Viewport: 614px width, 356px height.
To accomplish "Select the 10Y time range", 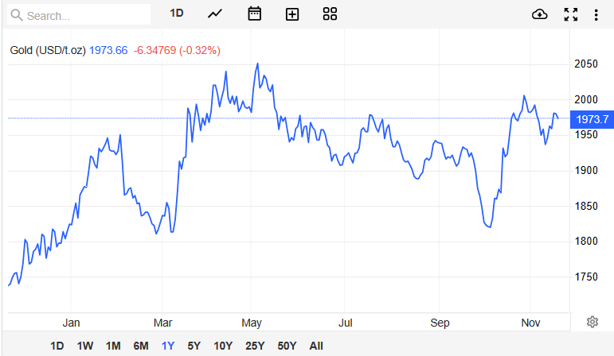I will click(223, 346).
